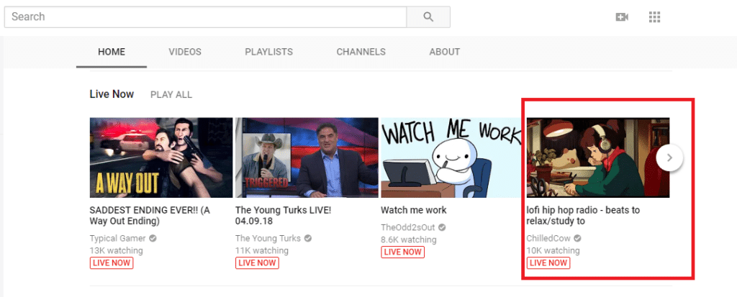Open the PLAYLISTS tab
Viewport: 737px width, 297px height.
tap(269, 52)
